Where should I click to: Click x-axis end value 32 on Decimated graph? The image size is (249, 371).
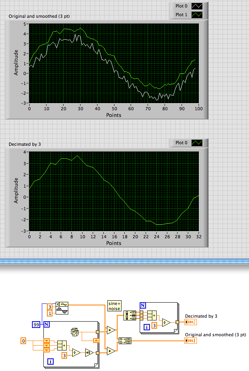pyautogui.click(x=198, y=237)
